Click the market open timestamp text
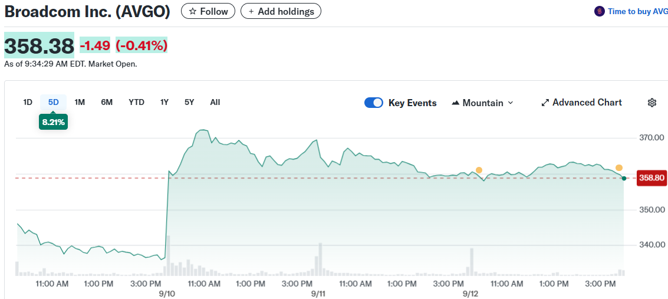Viewport: 668px width, 299px height. [x=71, y=64]
